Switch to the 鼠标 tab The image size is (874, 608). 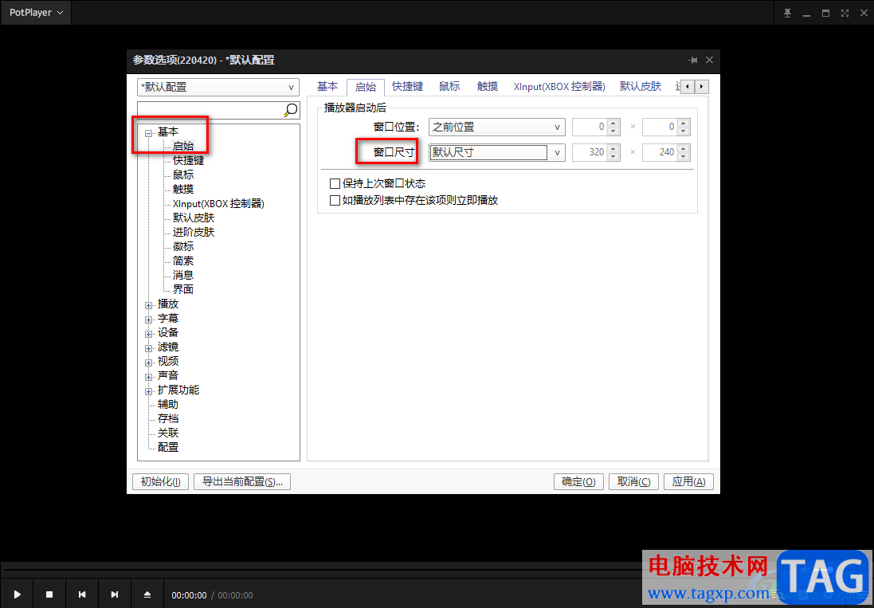tap(449, 86)
